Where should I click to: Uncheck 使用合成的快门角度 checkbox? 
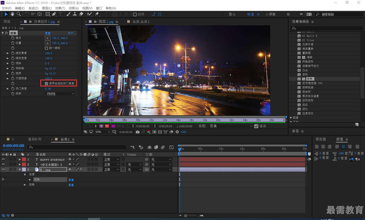[x=46, y=83]
